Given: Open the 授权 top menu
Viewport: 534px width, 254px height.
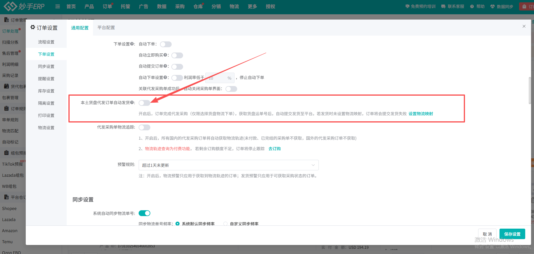Looking at the screenshot, I should coord(271,6).
